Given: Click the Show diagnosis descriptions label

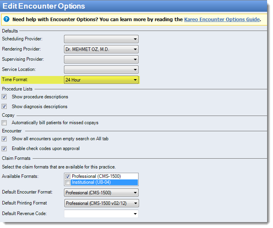Looking at the screenshot, I should click(40, 107).
